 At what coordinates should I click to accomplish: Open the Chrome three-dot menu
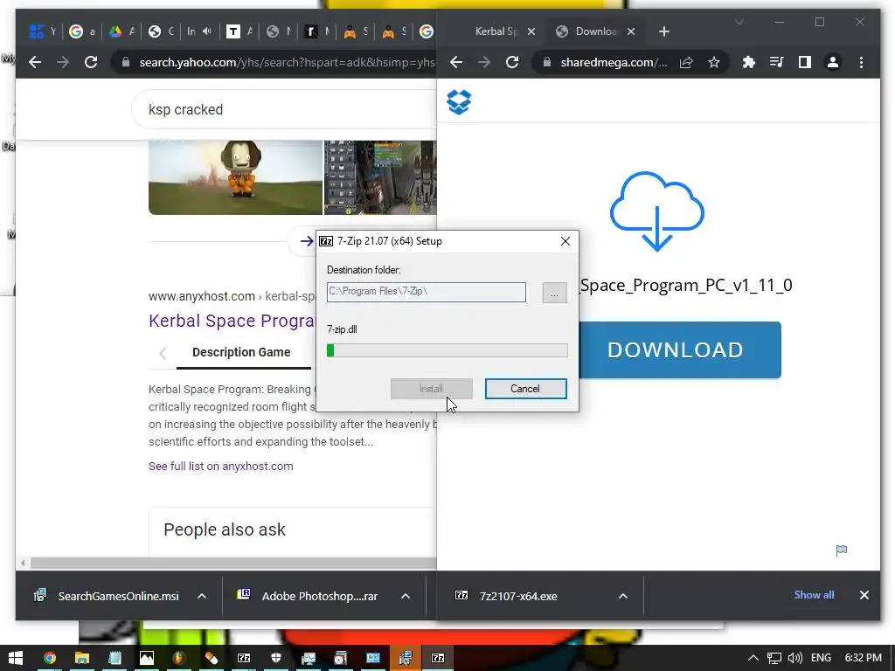coord(861,62)
